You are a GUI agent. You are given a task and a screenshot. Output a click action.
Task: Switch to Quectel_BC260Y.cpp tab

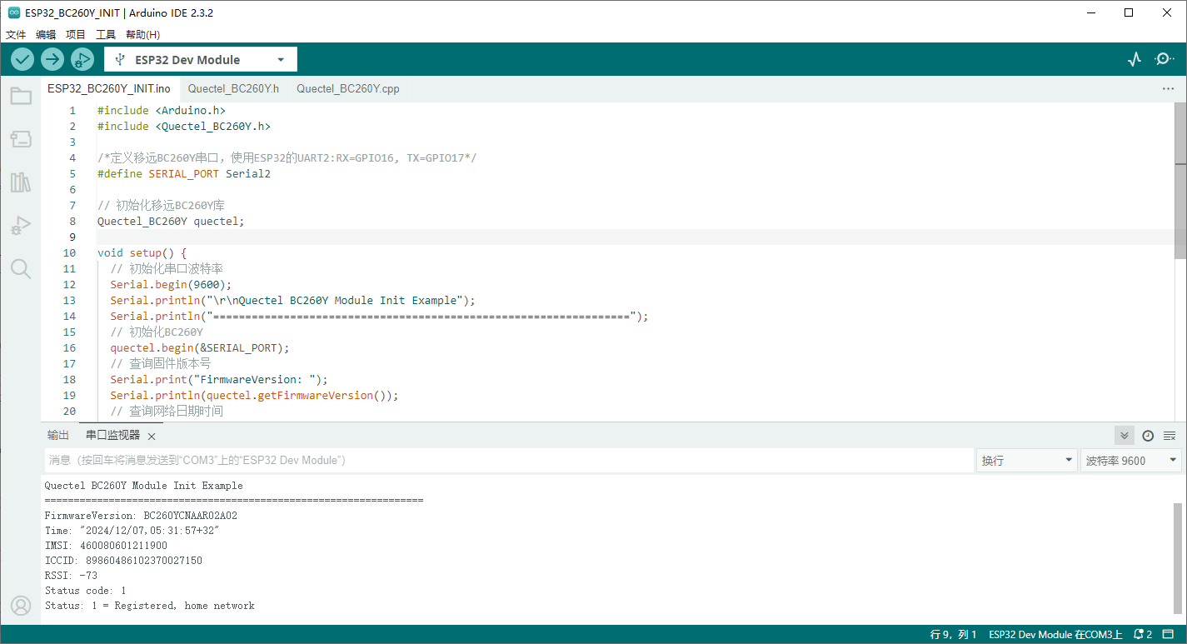(x=348, y=88)
